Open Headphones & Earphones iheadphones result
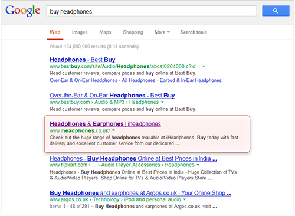295x216 pixels. point(105,124)
